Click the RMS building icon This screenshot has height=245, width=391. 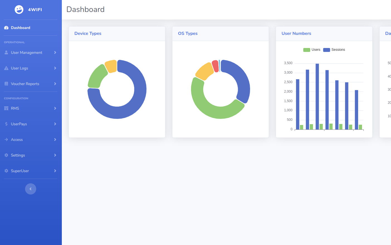pos(6,108)
